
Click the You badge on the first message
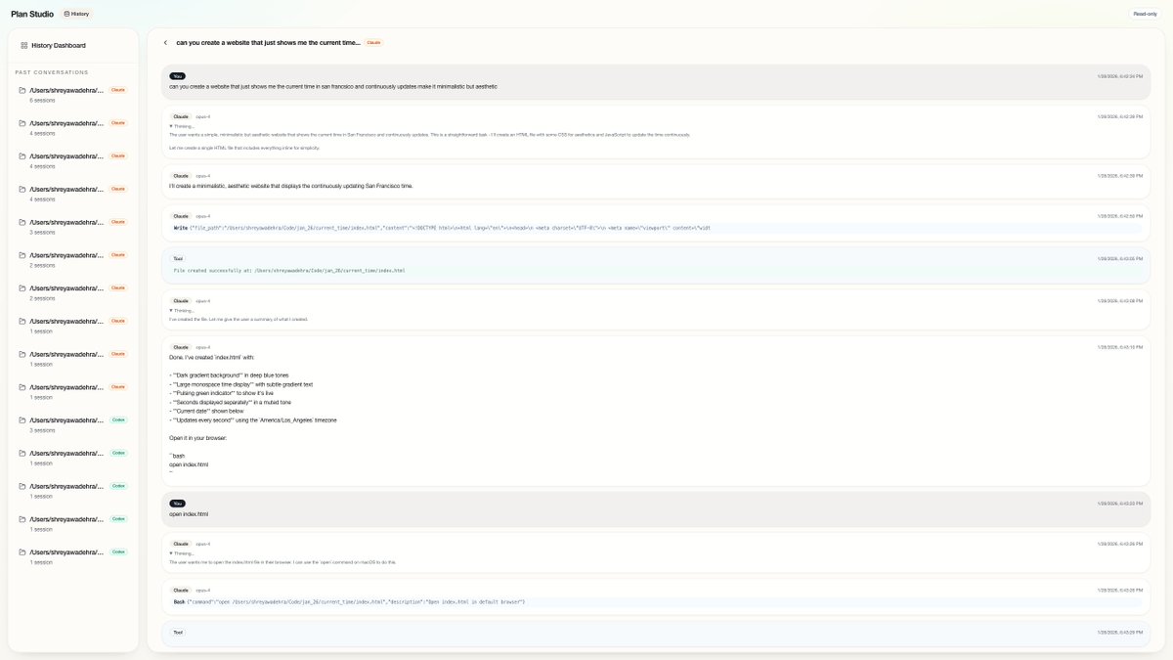[177, 75]
